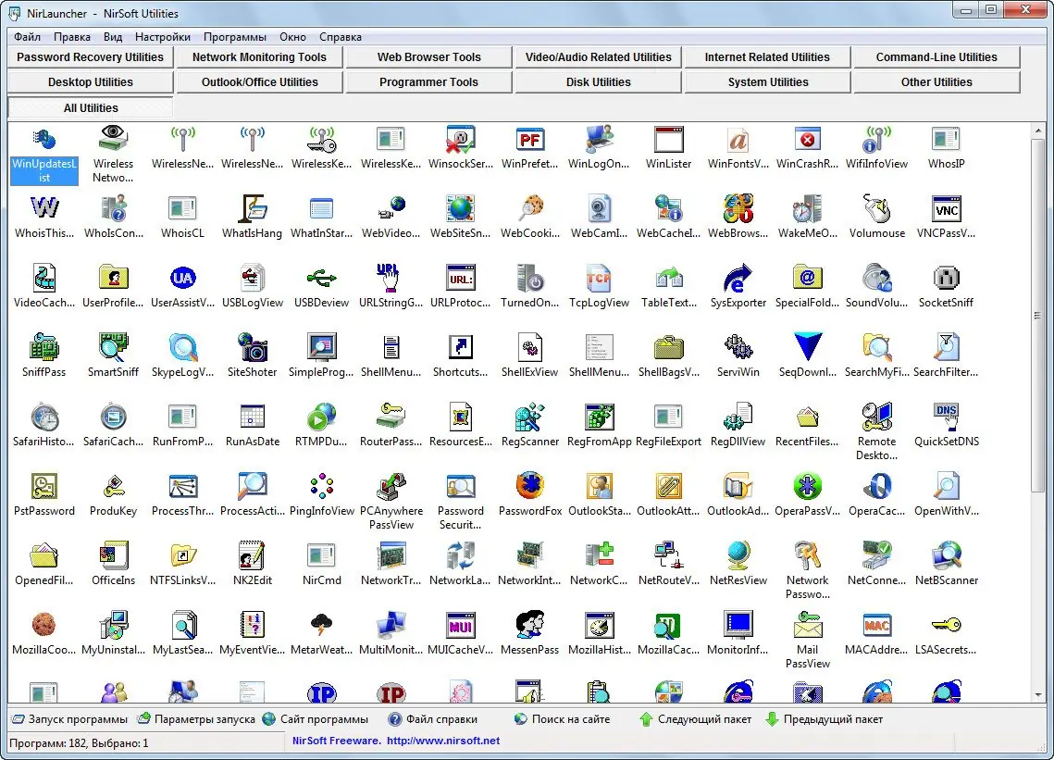
Task: Select the Volumouse icon
Action: [876, 208]
